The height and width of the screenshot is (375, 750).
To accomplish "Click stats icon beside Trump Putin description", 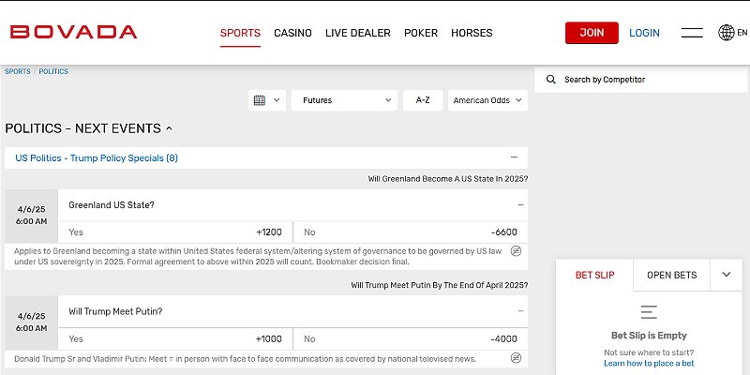I will (516, 358).
